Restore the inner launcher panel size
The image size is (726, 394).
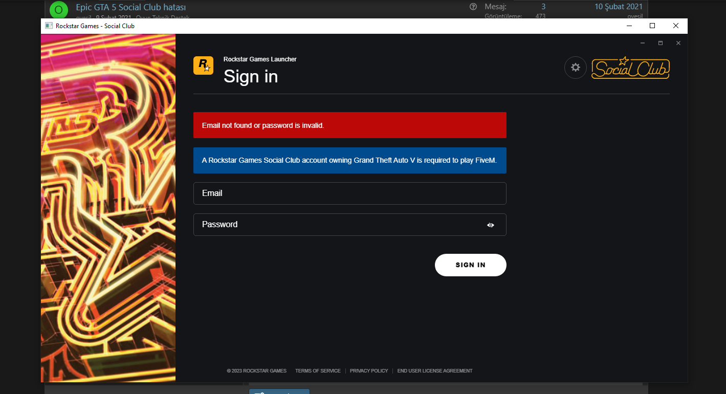coord(661,43)
